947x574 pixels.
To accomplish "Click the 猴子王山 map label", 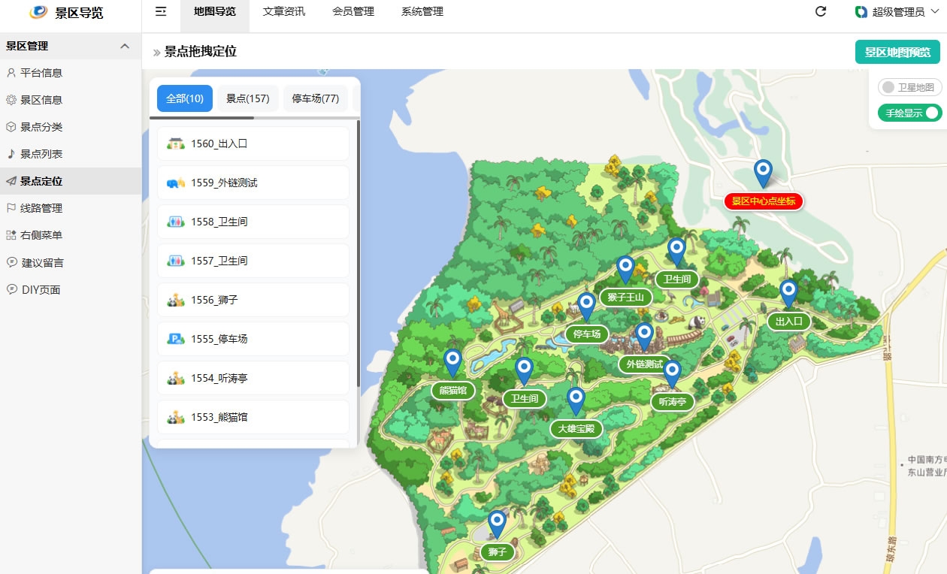I will click(626, 297).
